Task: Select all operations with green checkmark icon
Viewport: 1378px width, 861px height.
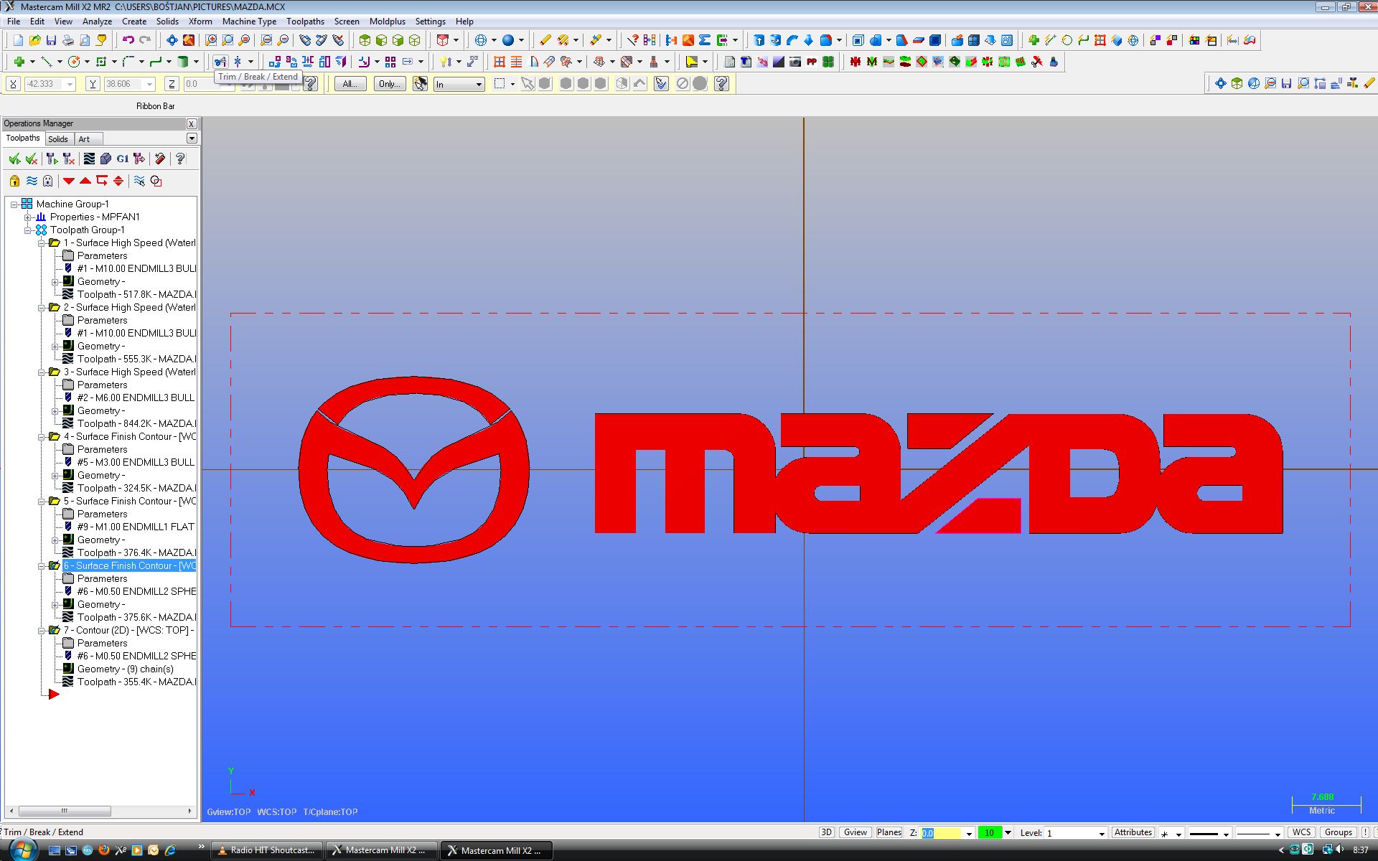Action: (x=14, y=159)
